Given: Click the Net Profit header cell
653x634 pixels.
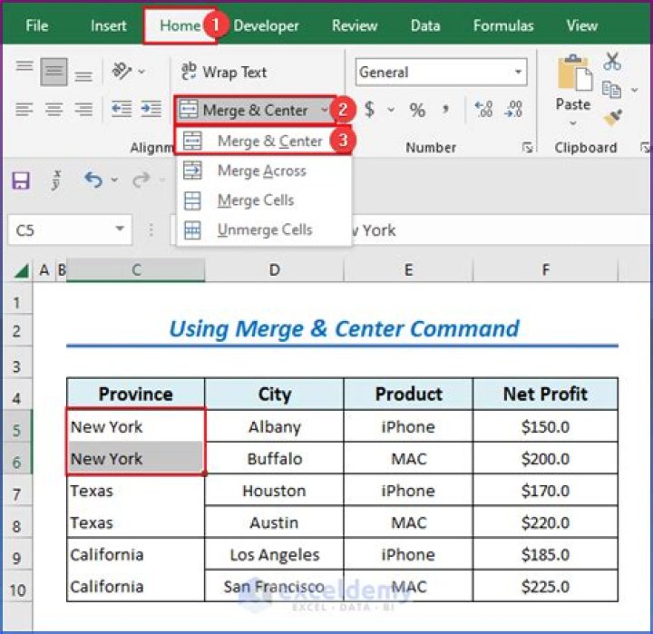Looking at the screenshot, I should (x=546, y=394).
